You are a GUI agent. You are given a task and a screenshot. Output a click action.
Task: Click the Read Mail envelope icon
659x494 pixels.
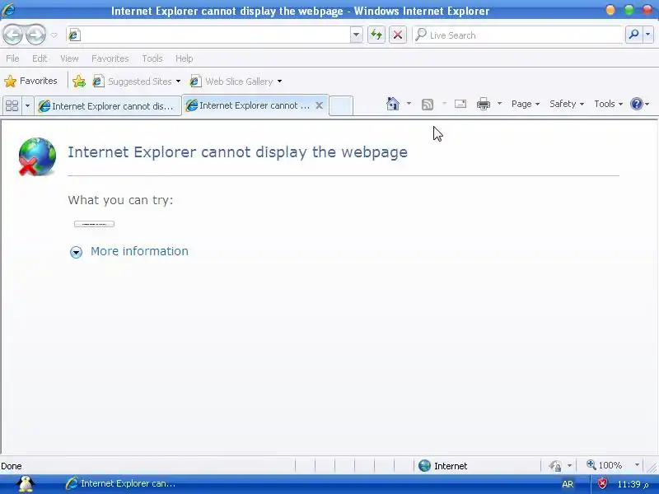click(x=460, y=104)
